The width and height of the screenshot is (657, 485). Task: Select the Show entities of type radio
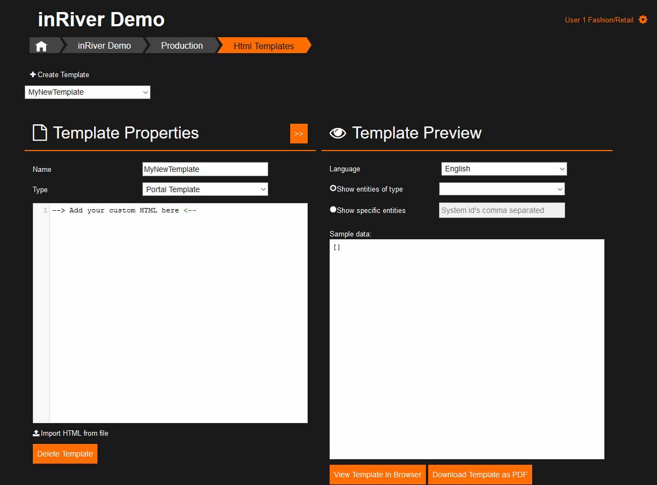click(x=333, y=188)
